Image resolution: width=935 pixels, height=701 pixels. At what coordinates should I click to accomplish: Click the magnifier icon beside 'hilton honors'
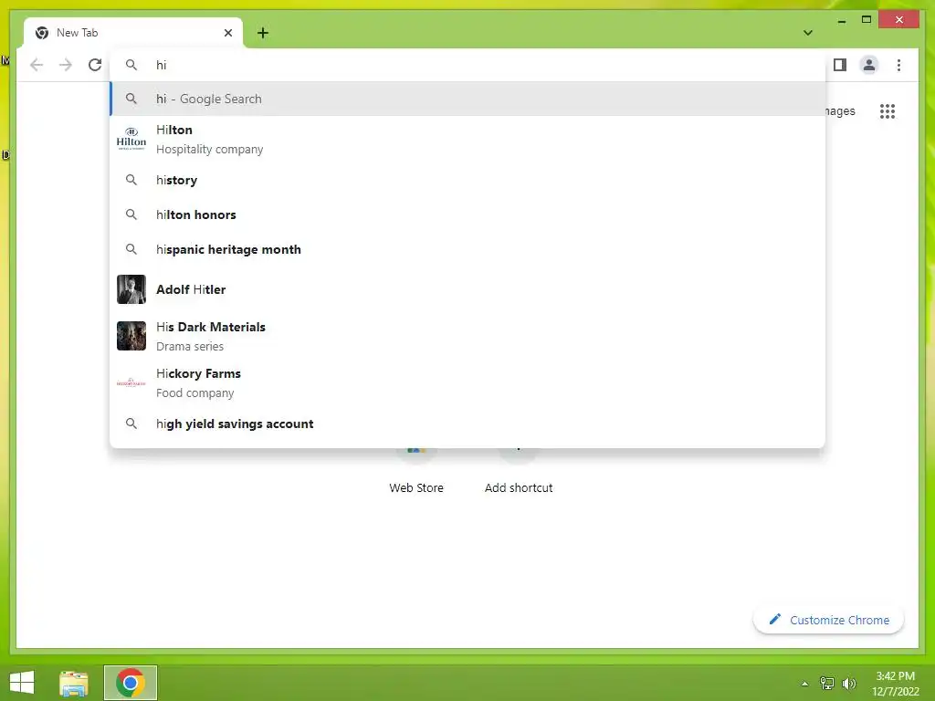(131, 214)
